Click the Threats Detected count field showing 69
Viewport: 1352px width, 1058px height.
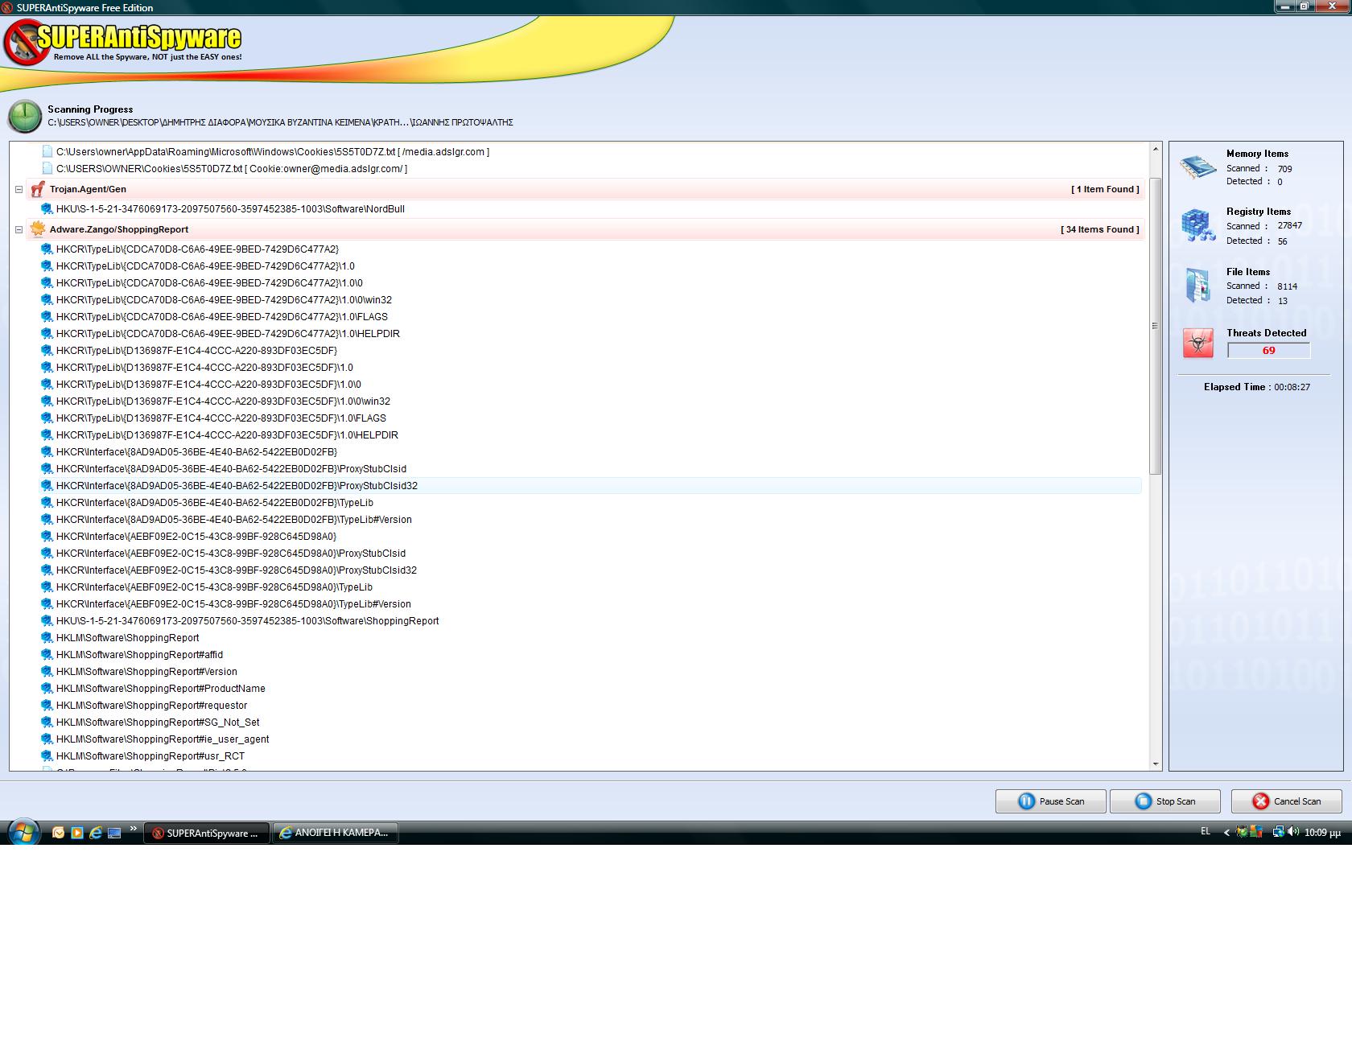1268,351
